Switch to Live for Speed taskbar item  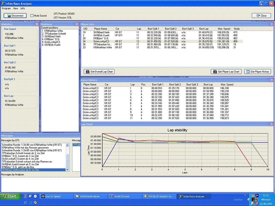[x=56, y=196]
